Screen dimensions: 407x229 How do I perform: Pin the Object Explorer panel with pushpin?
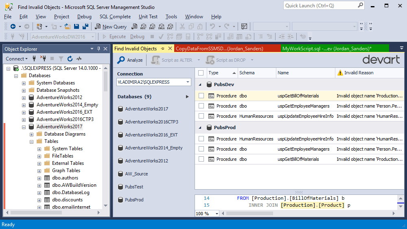click(x=98, y=49)
